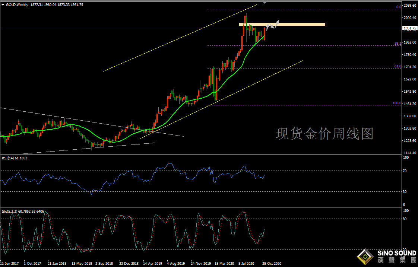Select the 100.0 Fibonacci level label
Viewport: 418px width, 267px height.
pos(396,103)
